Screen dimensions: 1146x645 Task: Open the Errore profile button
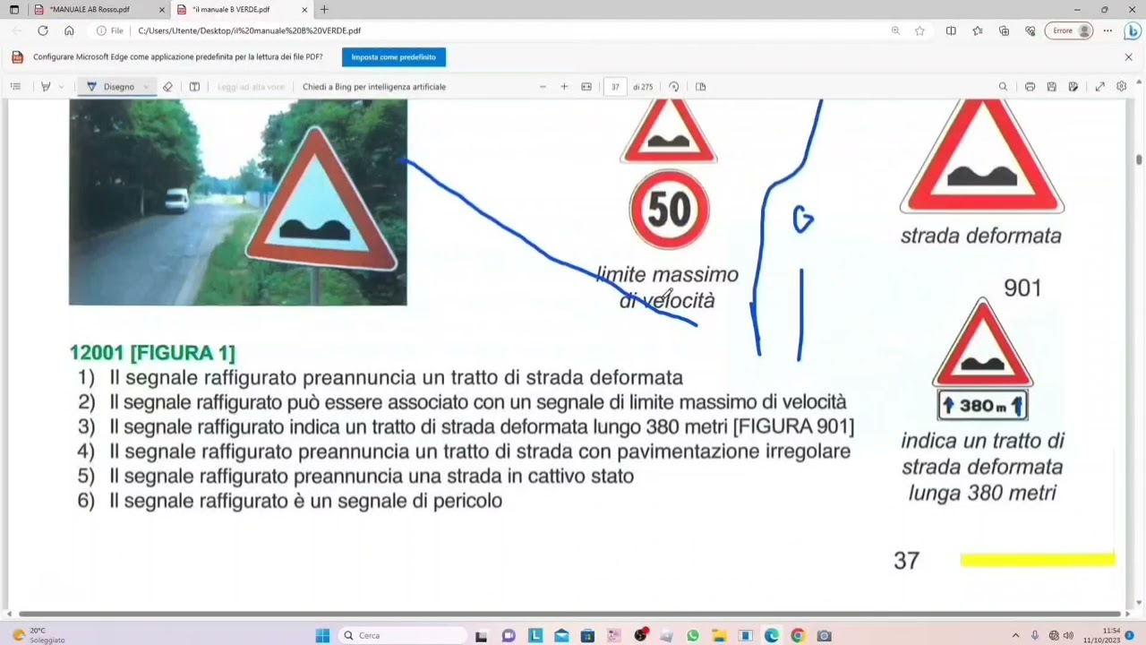(1069, 30)
